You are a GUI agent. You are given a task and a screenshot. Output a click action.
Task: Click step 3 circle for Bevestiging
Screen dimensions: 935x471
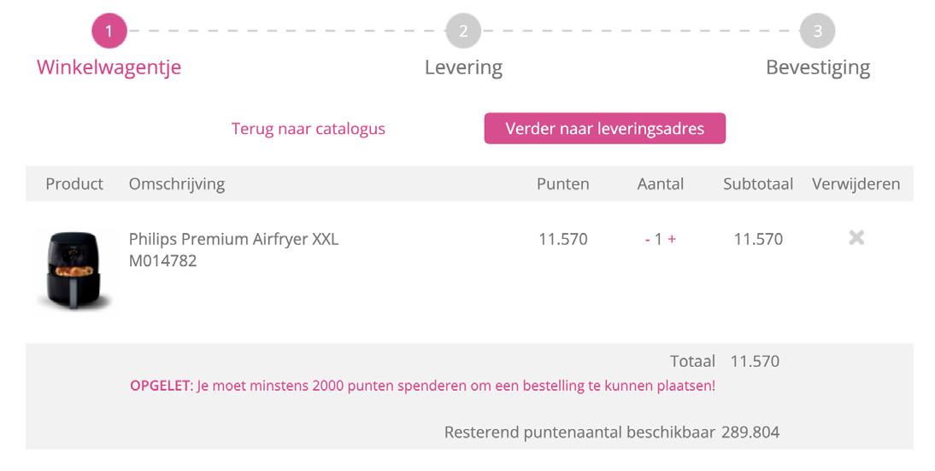coord(817,32)
